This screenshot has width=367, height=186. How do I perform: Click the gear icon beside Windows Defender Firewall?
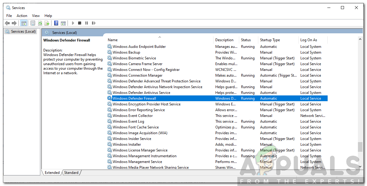tap(110, 98)
